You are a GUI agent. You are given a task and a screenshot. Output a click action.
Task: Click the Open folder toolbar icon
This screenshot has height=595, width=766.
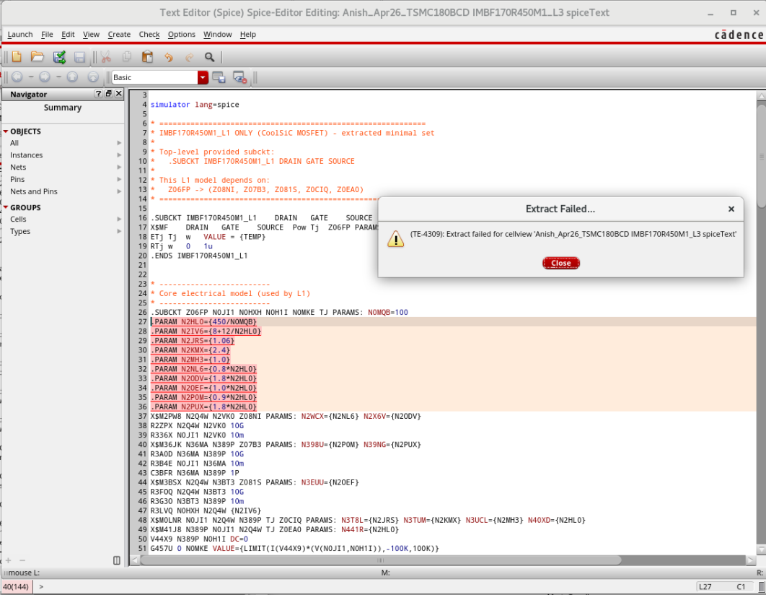(x=37, y=57)
